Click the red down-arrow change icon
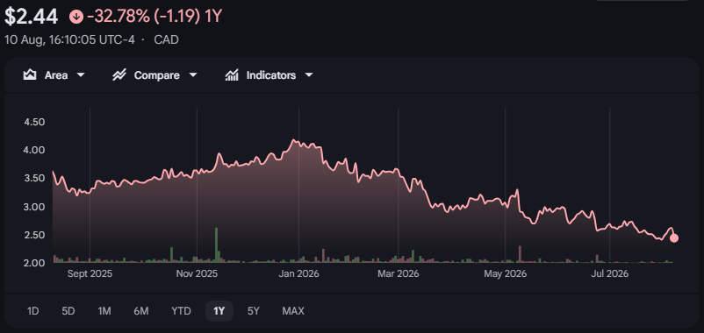 (x=76, y=17)
